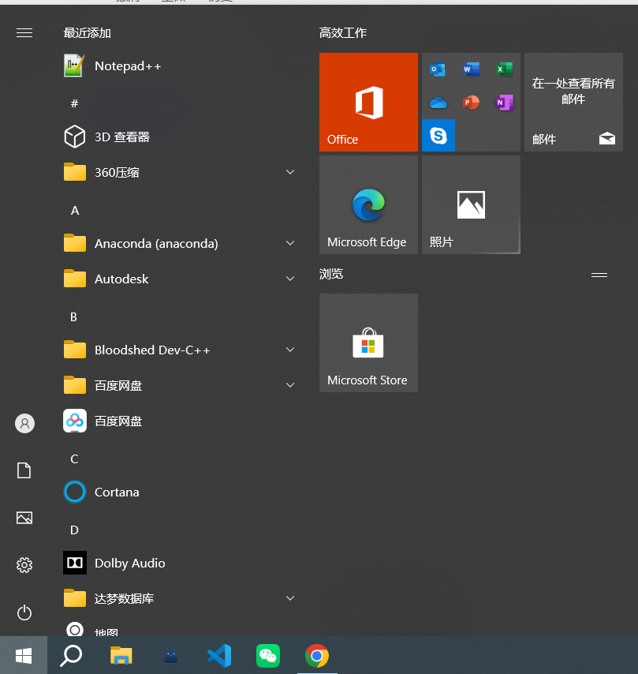Open Word from the Office tile group
The height and width of the screenshot is (674, 638).
click(x=472, y=69)
